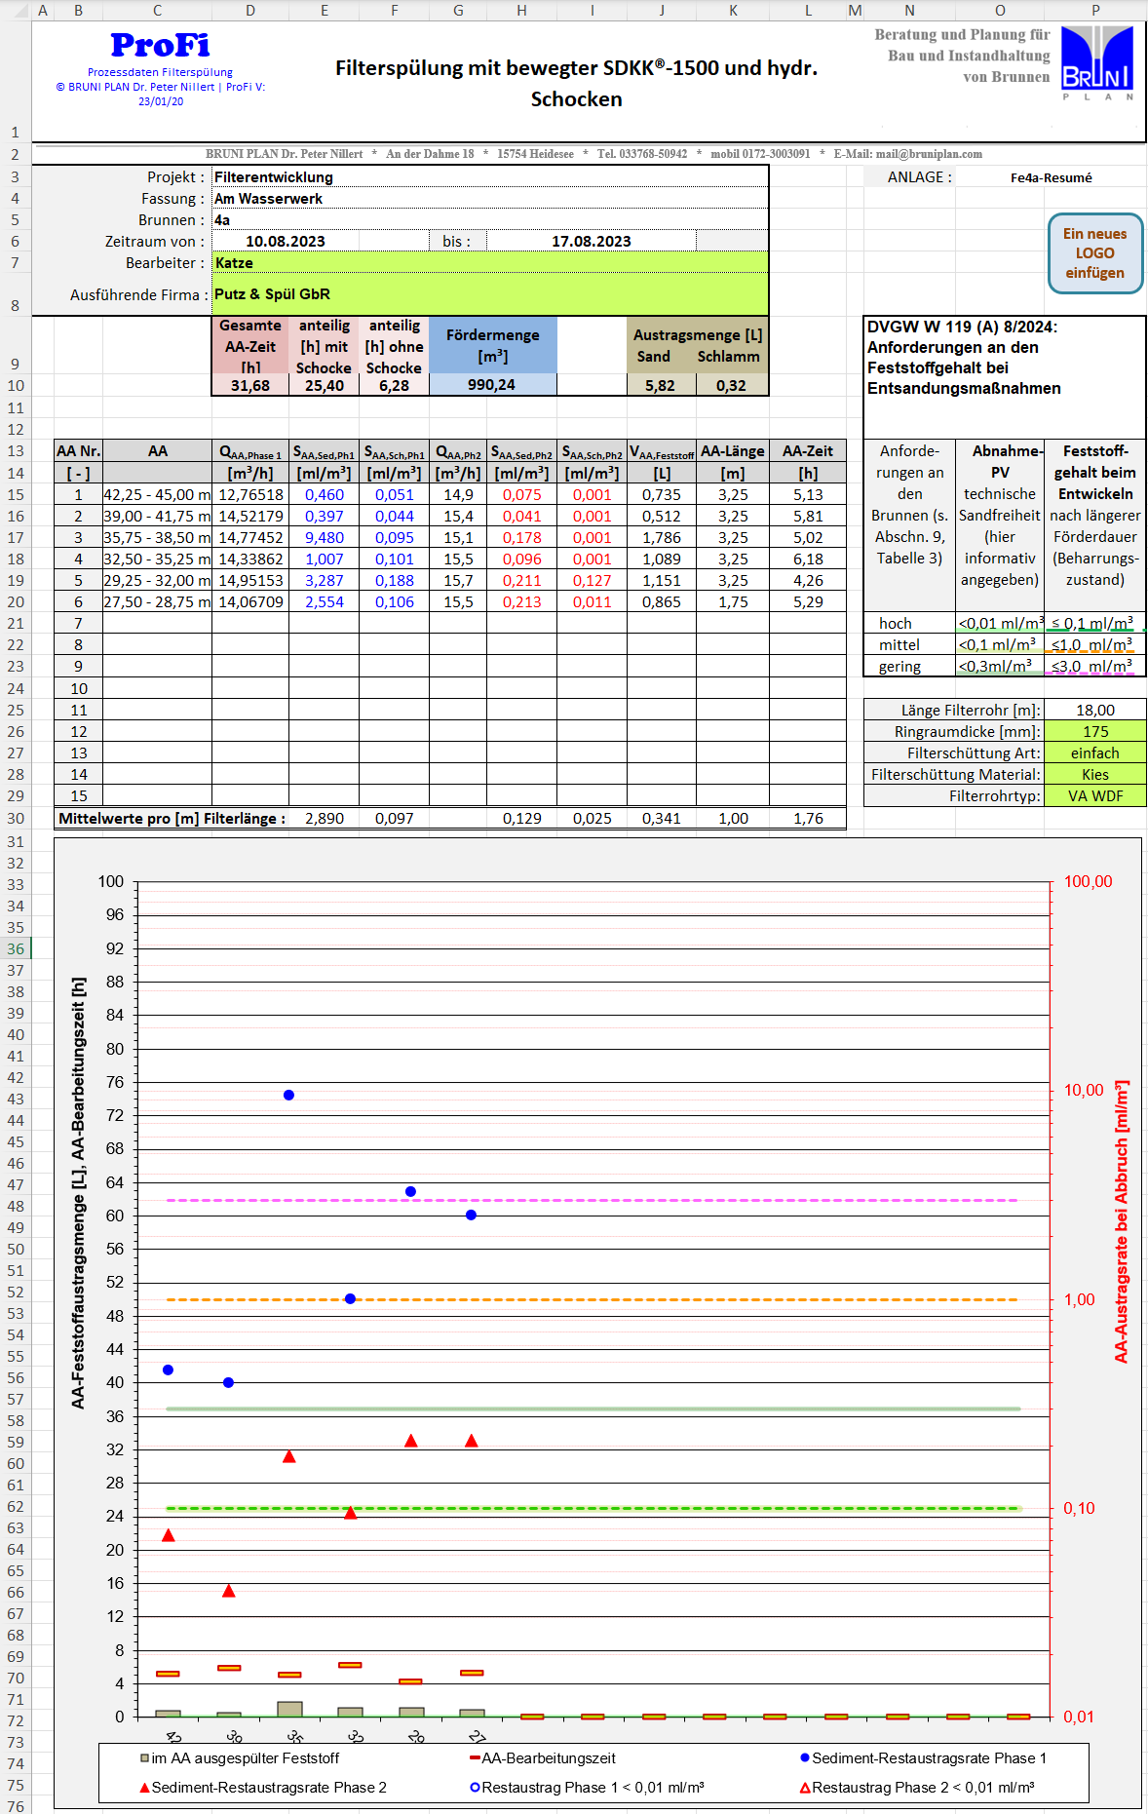Click the blue sediment value 9,480
Image resolution: width=1148 pixels, height=1814 pixels.
click(325, 538)
